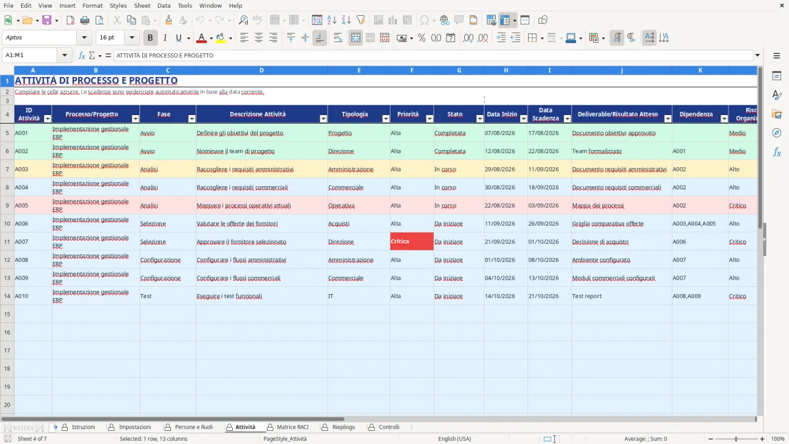This screenshot has width=789, height=444.
Task: Click Define Print Area icon
Action: coord(491,20)
